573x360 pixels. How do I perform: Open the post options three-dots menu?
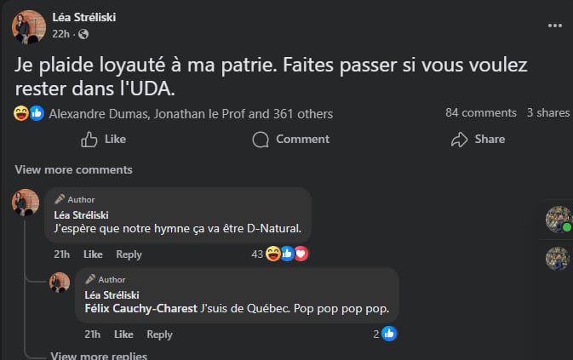click(x=555, y=26)
